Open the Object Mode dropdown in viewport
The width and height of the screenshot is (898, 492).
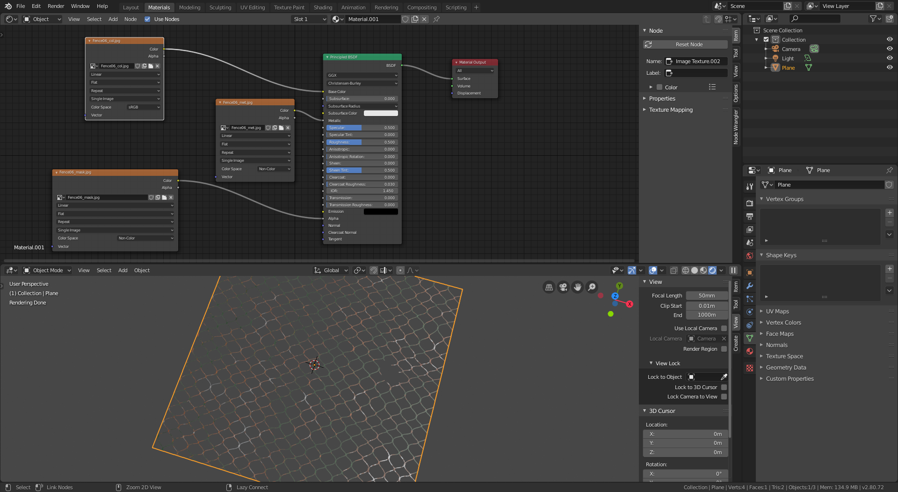click(x=47, y=270)
